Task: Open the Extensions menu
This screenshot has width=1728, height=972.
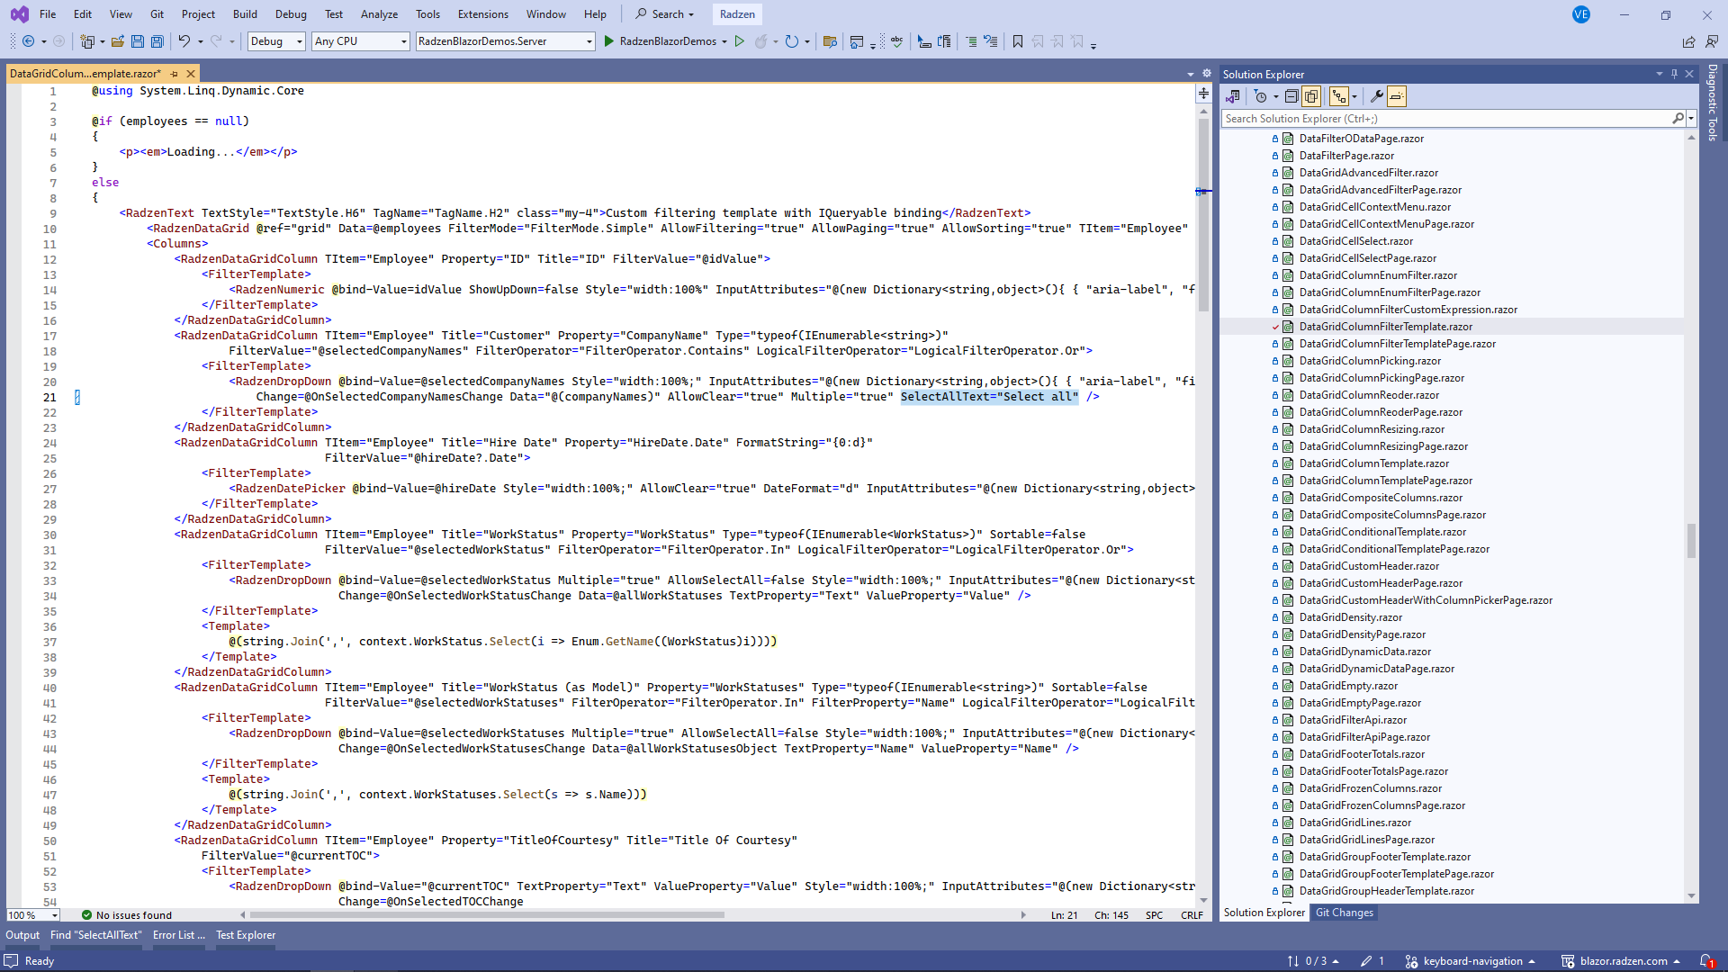Action: tap(482, 13)
